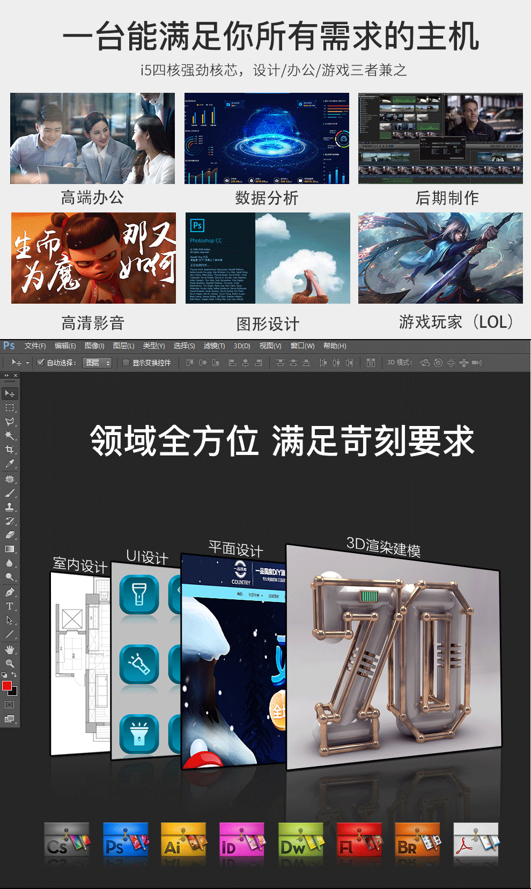Image resolution: width=531 pixels, height=889 pixels.
Task: Click the red Fl folder icon
Action: coord(359,839)
